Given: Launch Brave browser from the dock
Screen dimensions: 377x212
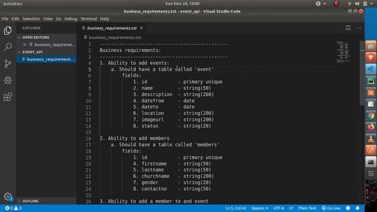Looking at the screenshot, I should tap(371, 57).
